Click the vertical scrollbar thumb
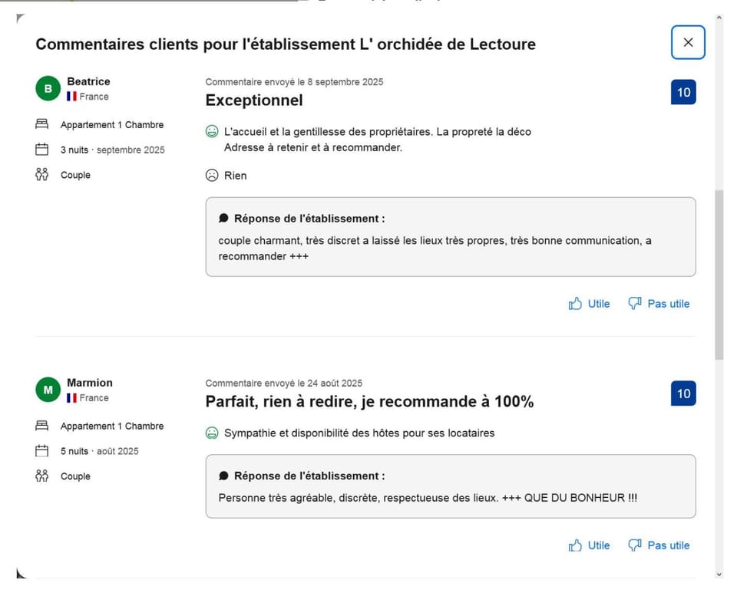737x593 pixels. [x=719, y=275]
